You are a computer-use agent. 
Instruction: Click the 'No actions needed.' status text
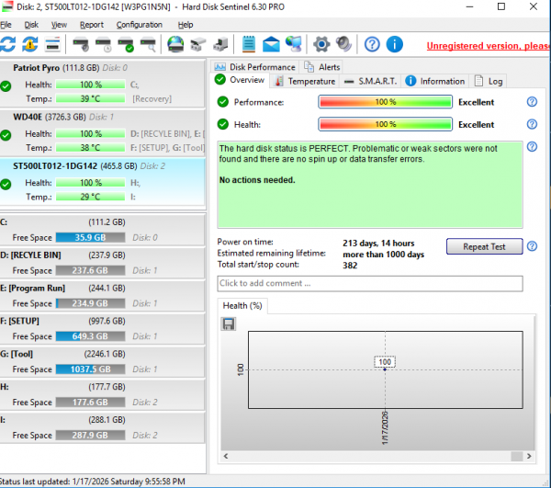point(257,180)
